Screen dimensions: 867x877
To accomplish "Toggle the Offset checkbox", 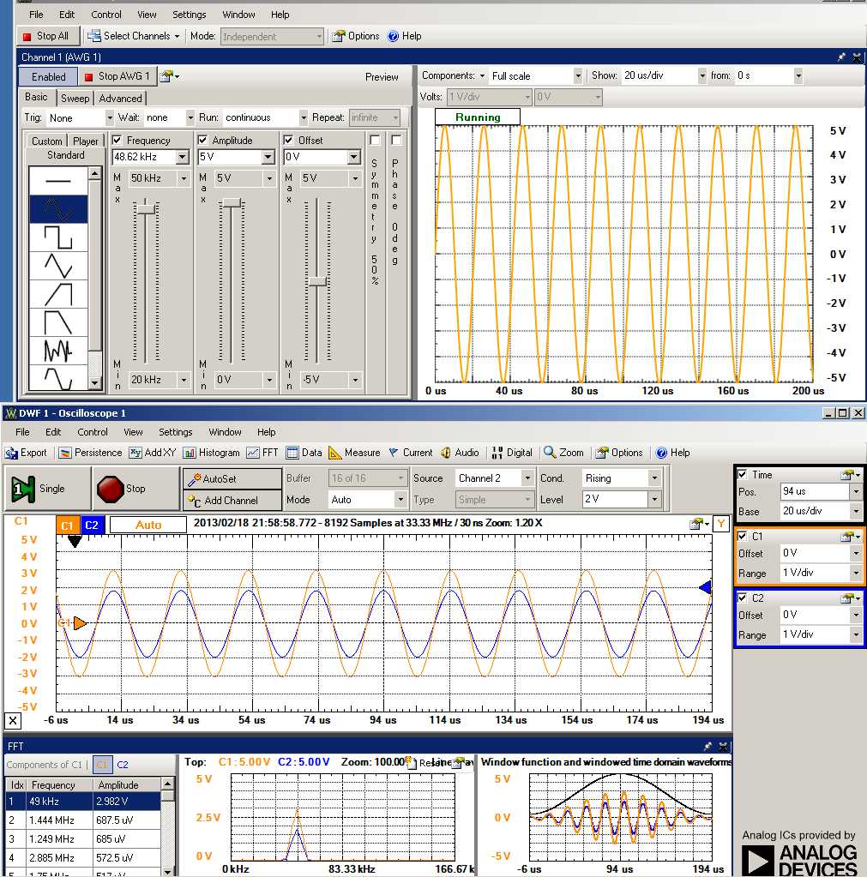I will [x=288, y=140].
